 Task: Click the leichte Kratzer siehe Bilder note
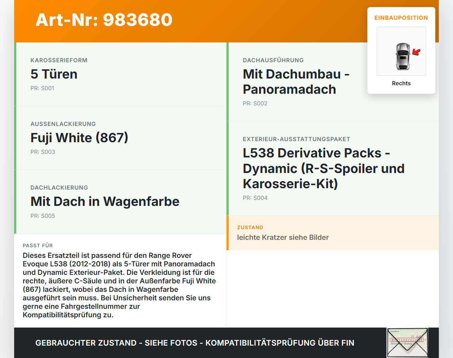(x=283, y=237)
